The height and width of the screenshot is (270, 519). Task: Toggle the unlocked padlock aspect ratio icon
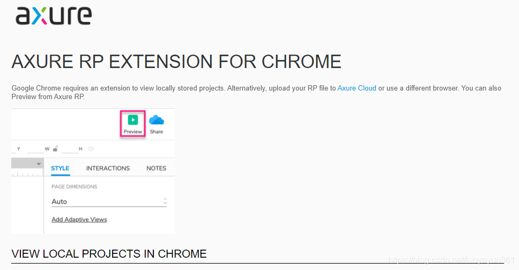(x=56, y=148)
